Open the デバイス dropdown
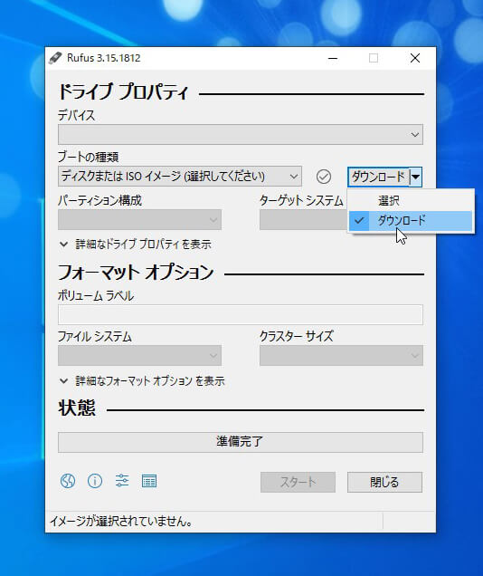Viewport: 483px width, 576px height. pos(241,134)
